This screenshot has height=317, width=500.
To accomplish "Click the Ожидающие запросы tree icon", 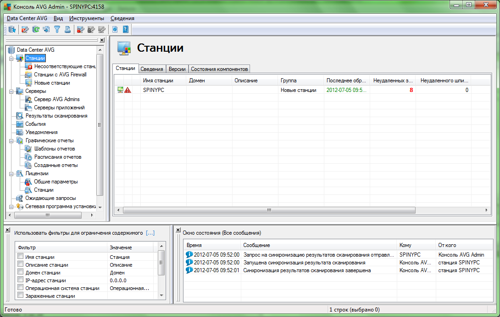I will click(x=20, y=199).
